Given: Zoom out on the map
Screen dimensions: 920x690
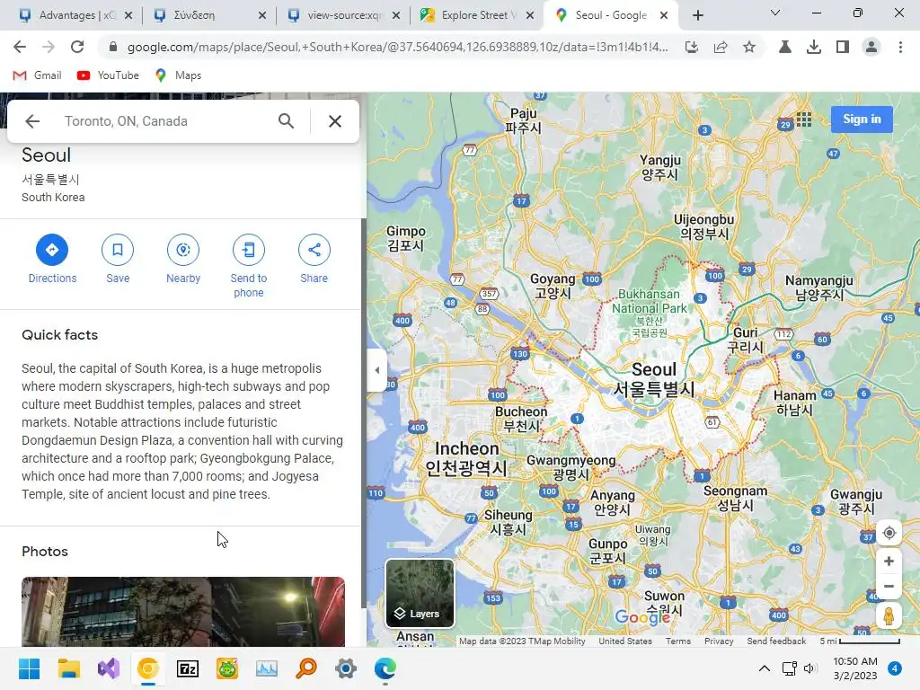Looking at the screenshot, I should point(889,586).
